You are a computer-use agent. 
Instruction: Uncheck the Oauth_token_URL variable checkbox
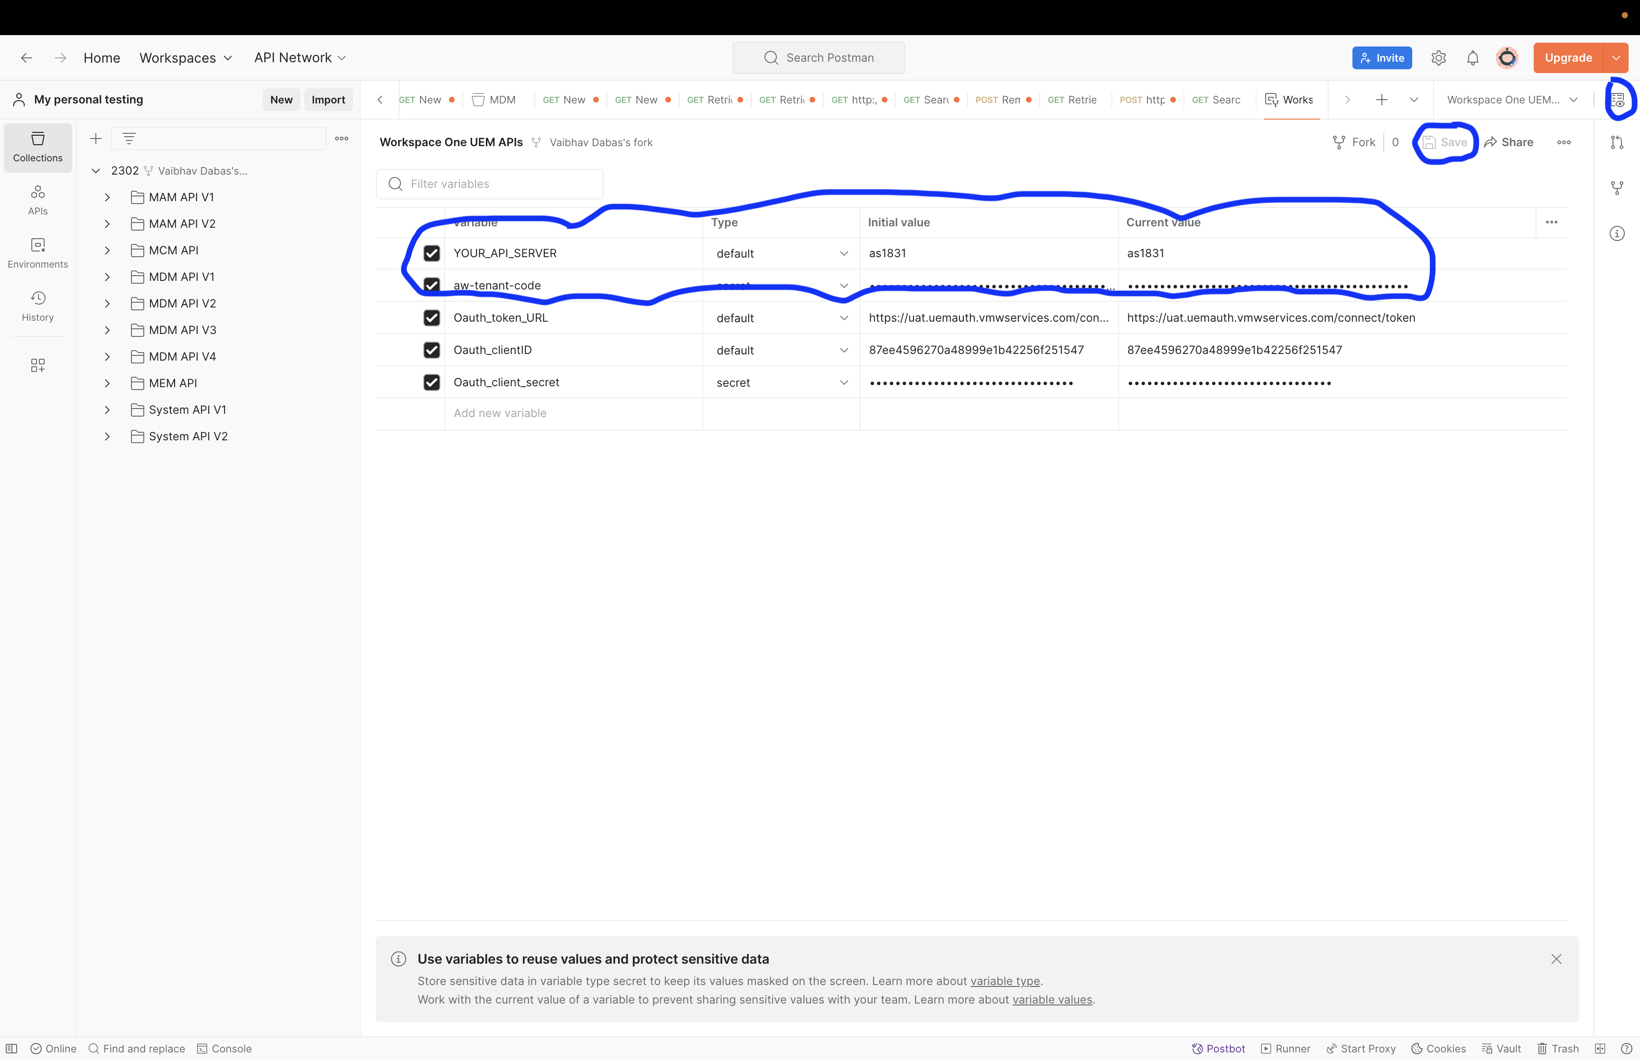(x=431, y=318)
